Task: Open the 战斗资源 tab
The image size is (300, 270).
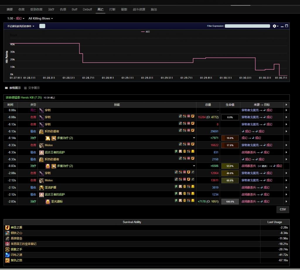Action: click(139, 9)
